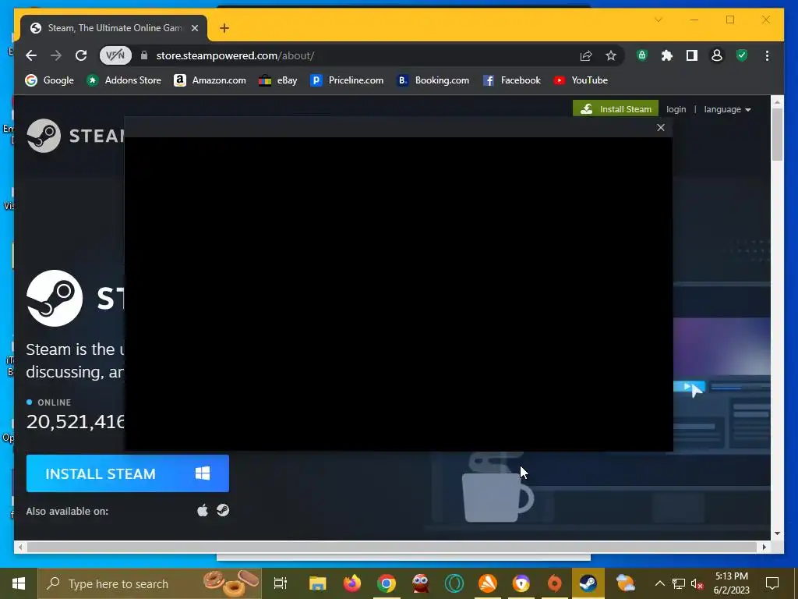Click the muted volume tray icon

[x=697, y=583]
